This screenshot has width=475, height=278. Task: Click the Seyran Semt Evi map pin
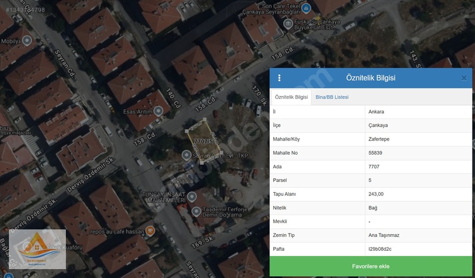186,155
